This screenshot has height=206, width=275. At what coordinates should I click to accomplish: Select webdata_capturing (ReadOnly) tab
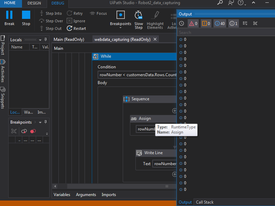coord(122,39)
